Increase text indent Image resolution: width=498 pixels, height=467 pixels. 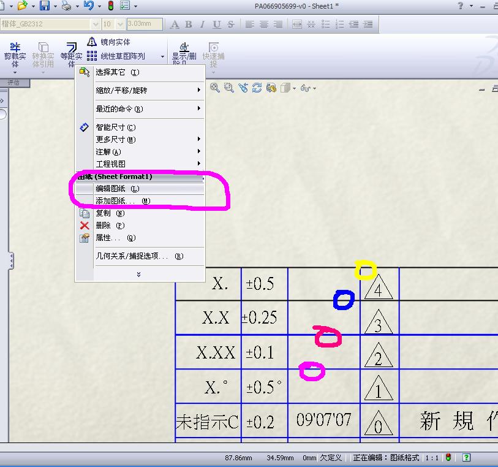pos(368,24)
